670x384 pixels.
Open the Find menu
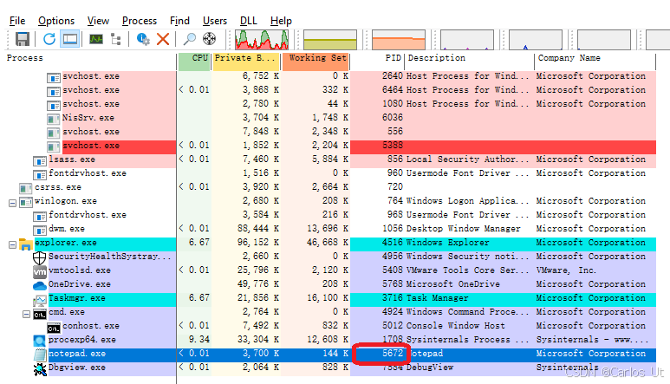click(x=179, y=21)
